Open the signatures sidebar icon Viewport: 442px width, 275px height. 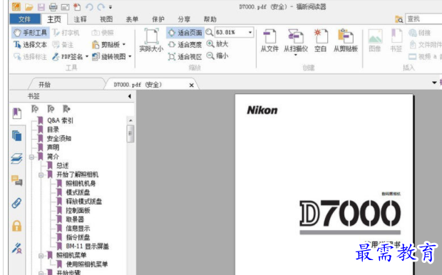tap(17, 248)
